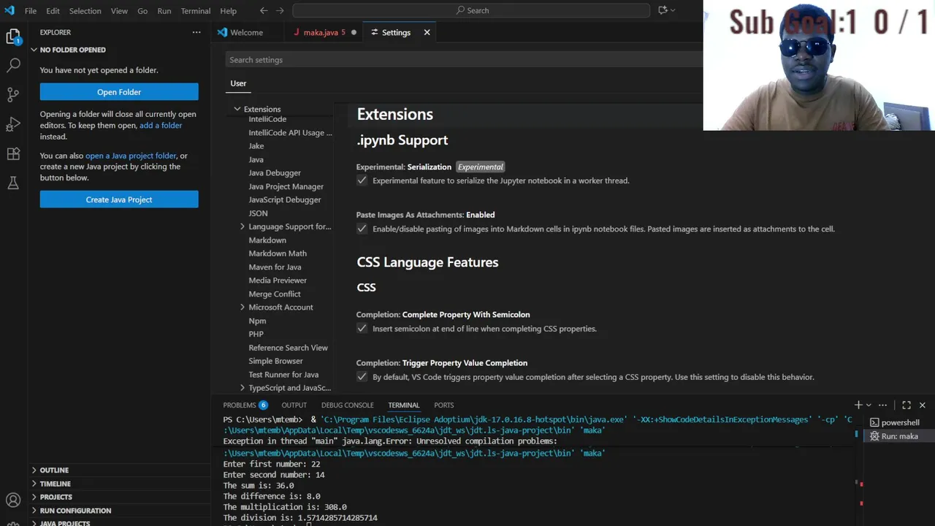Image resolution: width=935 pixels, height=526 pixels.
Task: Click the Copilot chat icon in title bar
Action: (x=663, y=10)
